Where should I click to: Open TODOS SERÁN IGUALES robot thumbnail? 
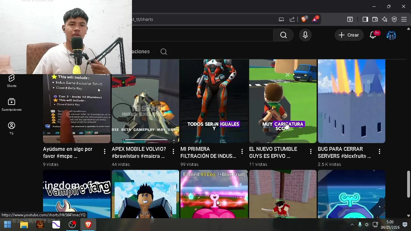coord(214,101)
